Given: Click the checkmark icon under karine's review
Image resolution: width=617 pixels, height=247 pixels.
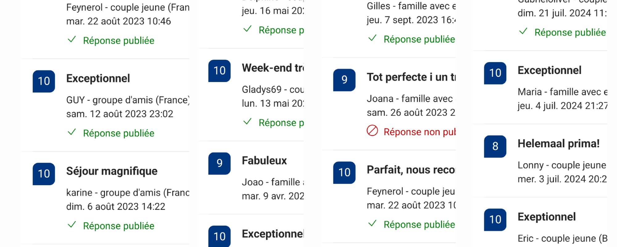Looking at the screenshot, I should [72, 225].
